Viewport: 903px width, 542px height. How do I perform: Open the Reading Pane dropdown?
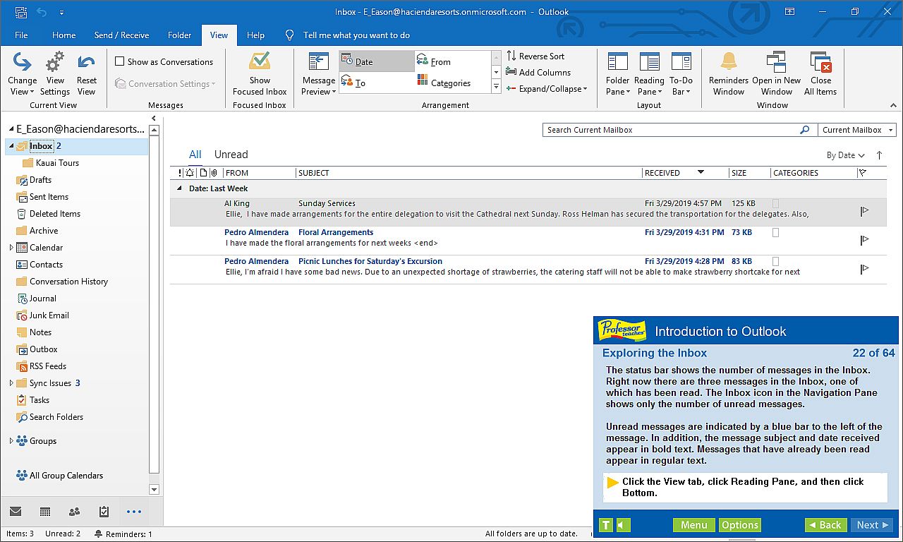(649, 74)
